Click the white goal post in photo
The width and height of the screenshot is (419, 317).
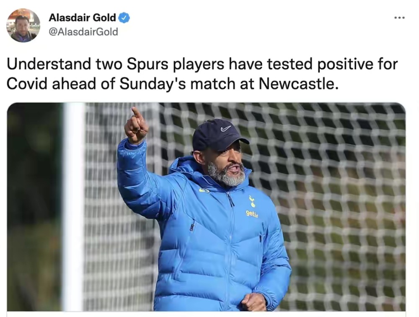click(x=73, y=207)
